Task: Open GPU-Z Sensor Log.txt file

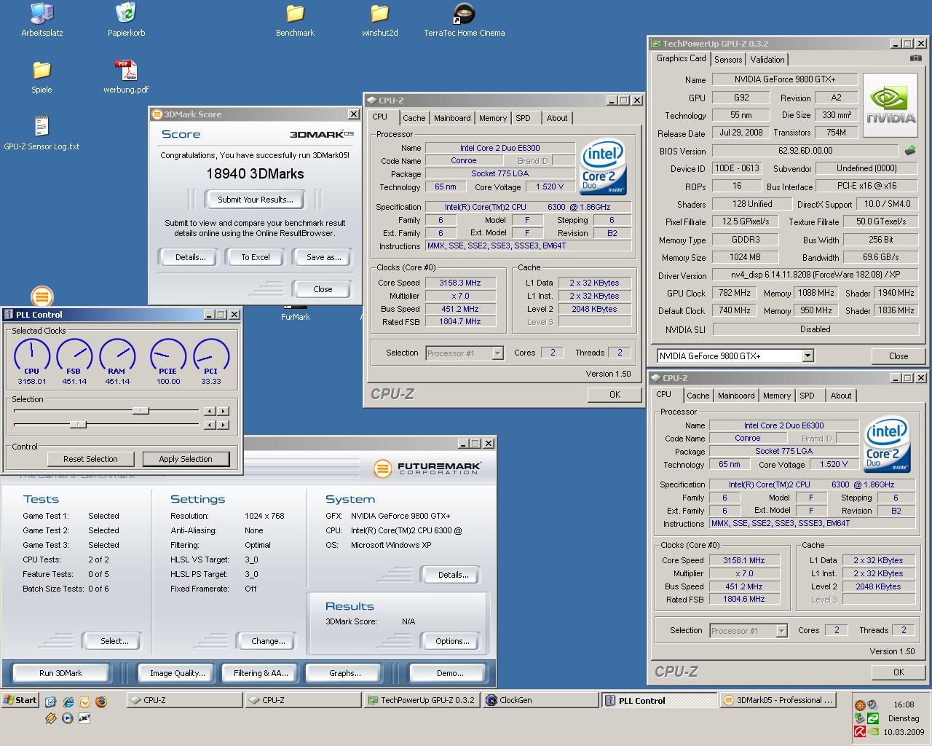Action: point(42,133)
